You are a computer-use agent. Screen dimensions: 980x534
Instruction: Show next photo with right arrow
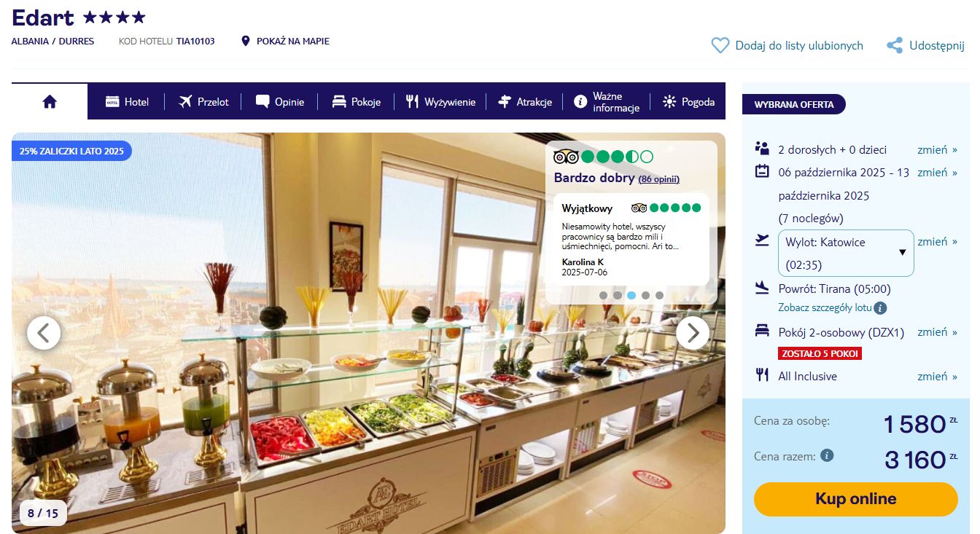[x=693, y=333]
